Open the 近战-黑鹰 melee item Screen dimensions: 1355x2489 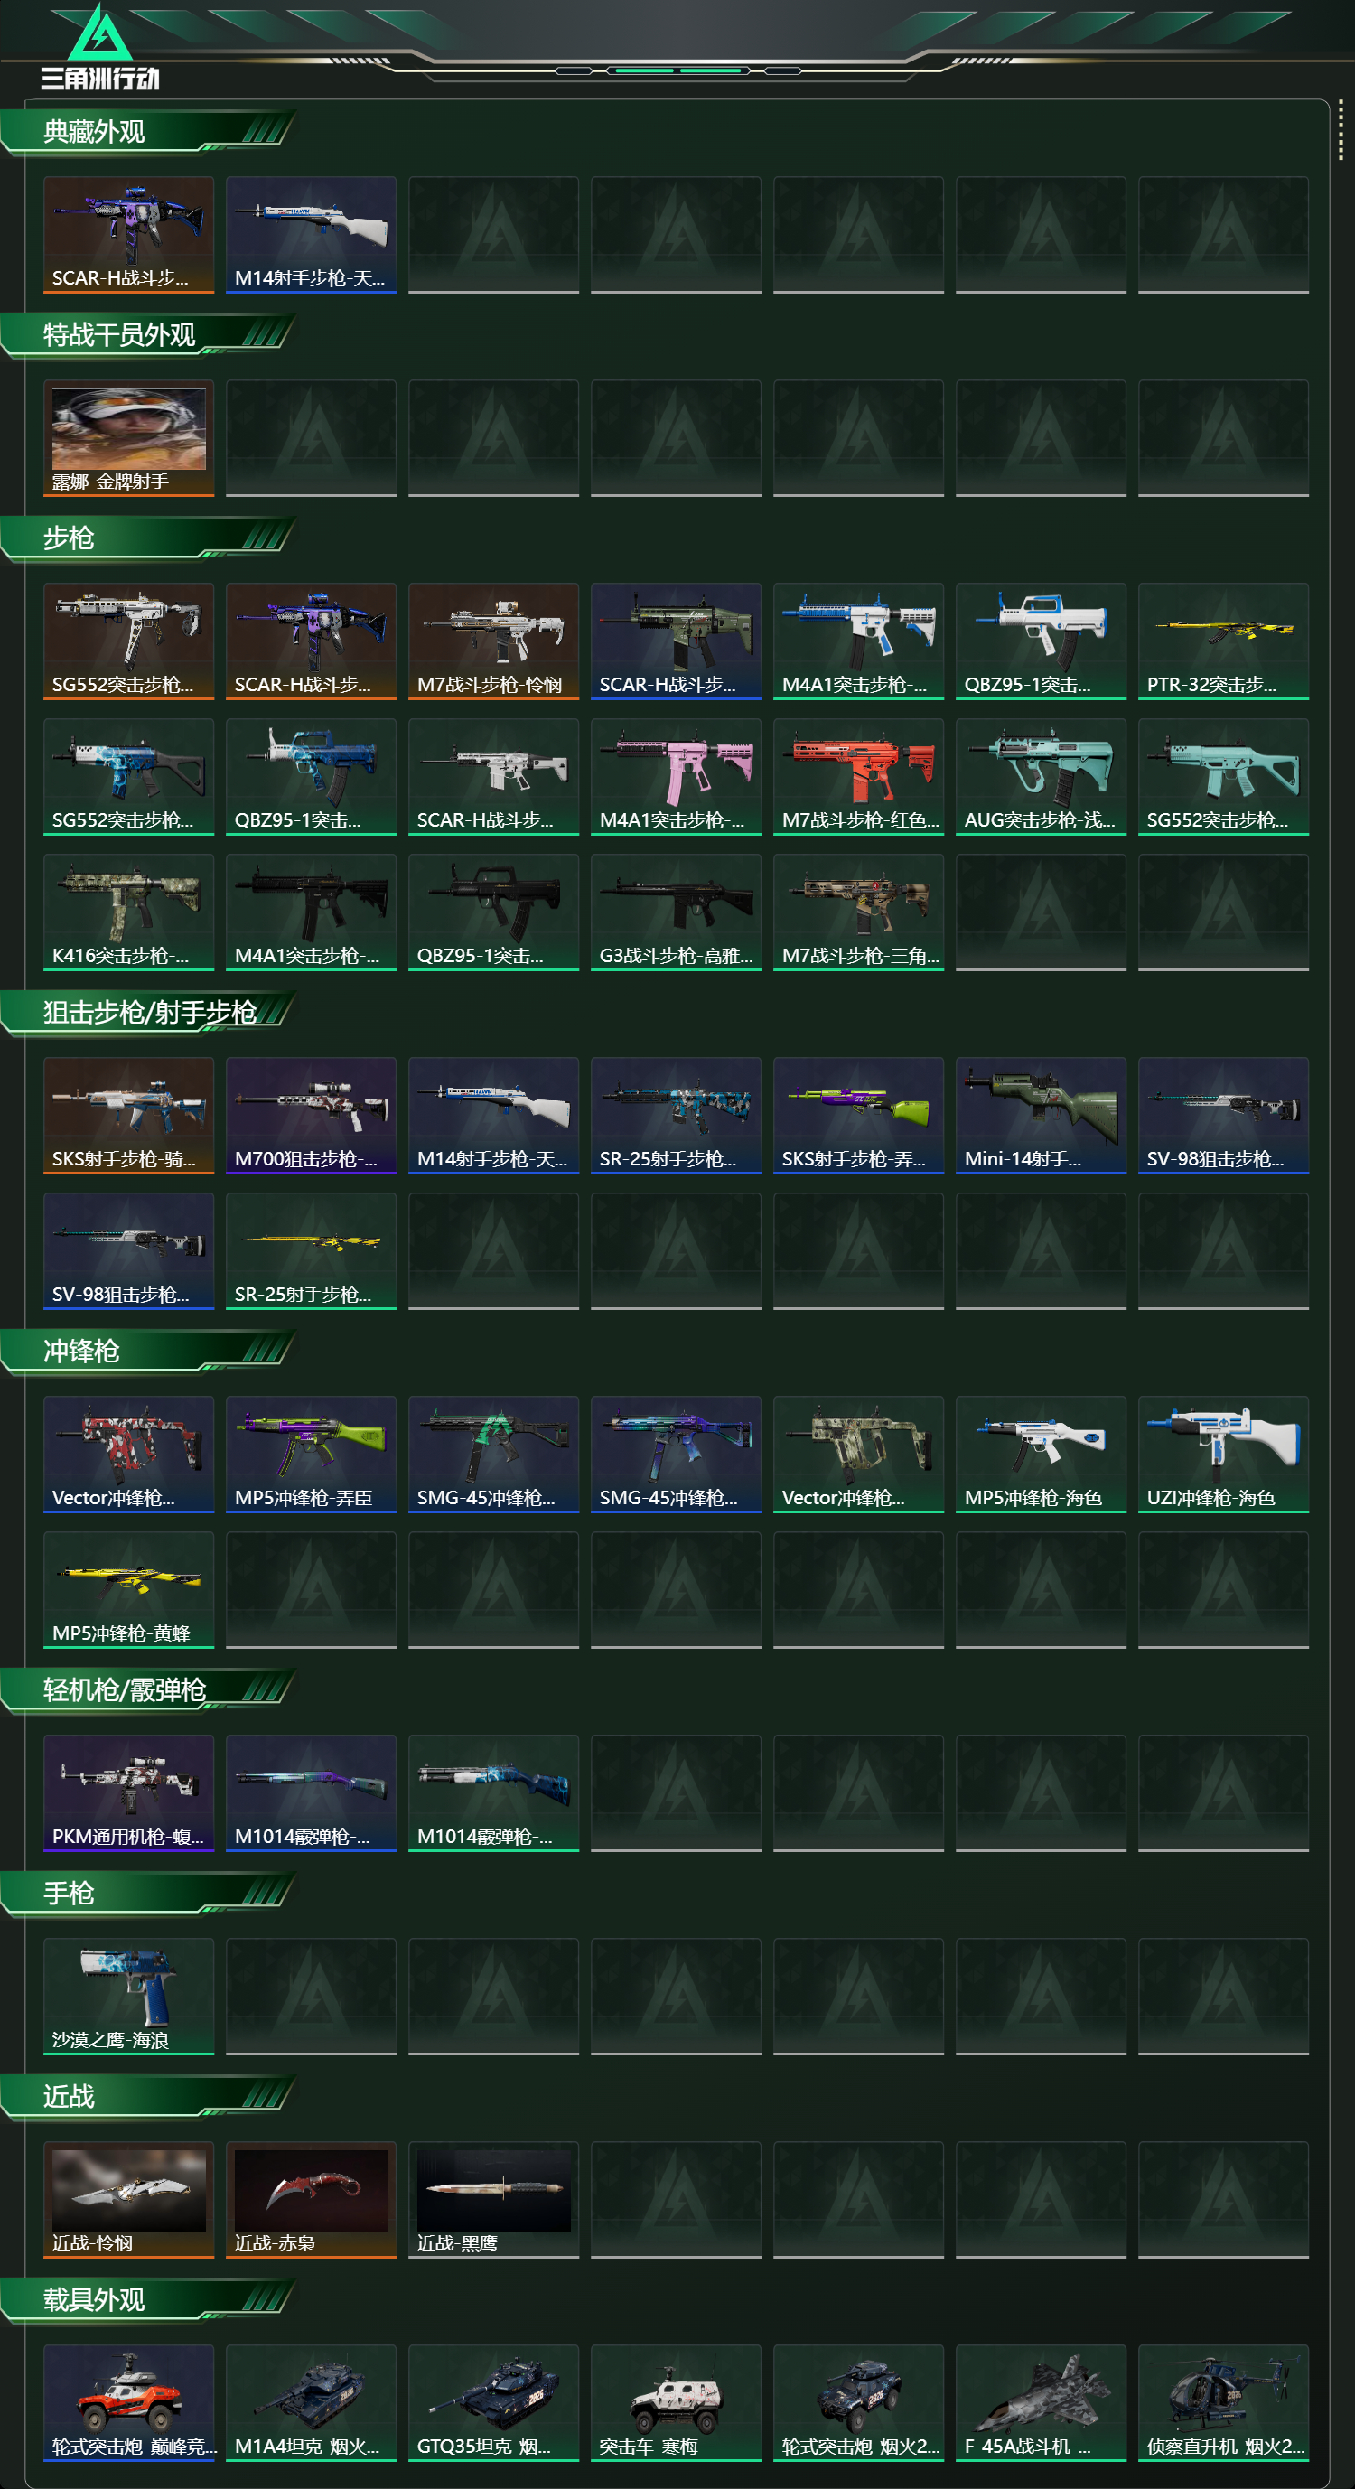493,2199
